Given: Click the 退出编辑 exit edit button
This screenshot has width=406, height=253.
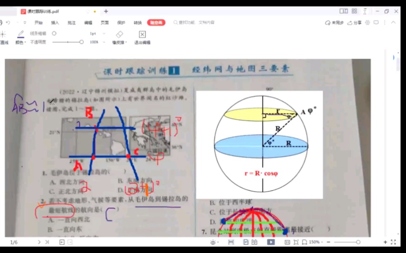Looking at the screenshot, I should (142, 38).
